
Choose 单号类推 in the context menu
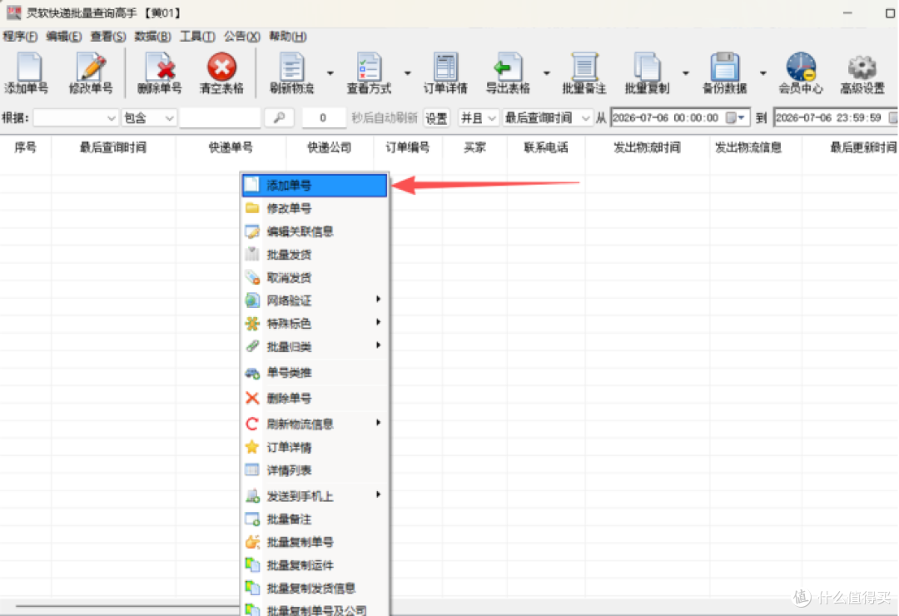coord(314,373)
